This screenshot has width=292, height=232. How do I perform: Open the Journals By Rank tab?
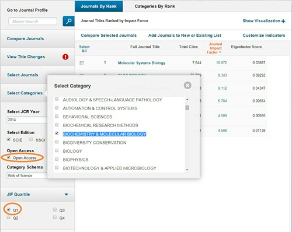99,6
